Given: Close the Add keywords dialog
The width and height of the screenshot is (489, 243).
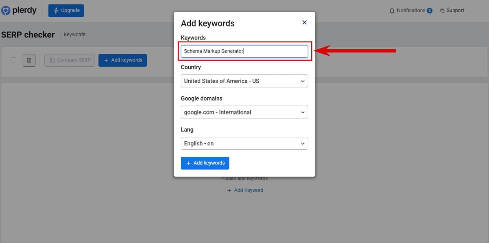Looking at the screenshot, I should click(304, 22).
